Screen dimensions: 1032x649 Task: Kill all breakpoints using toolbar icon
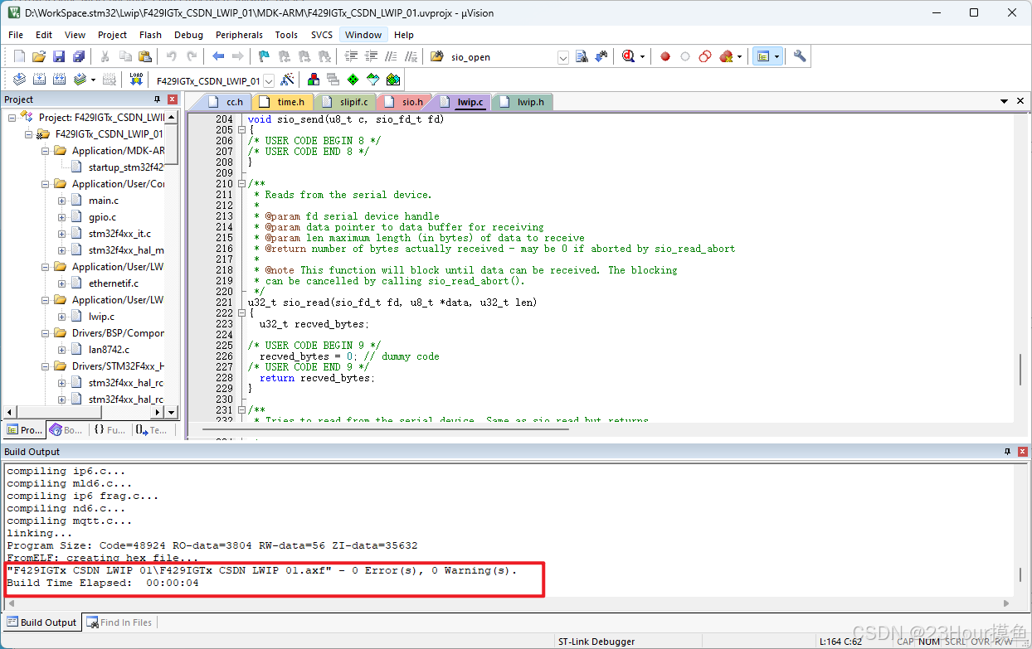pos(725,56)
